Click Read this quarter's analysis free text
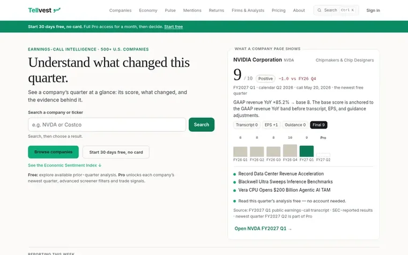The width and height of the screenshot is (408, 255). [292, 201]
